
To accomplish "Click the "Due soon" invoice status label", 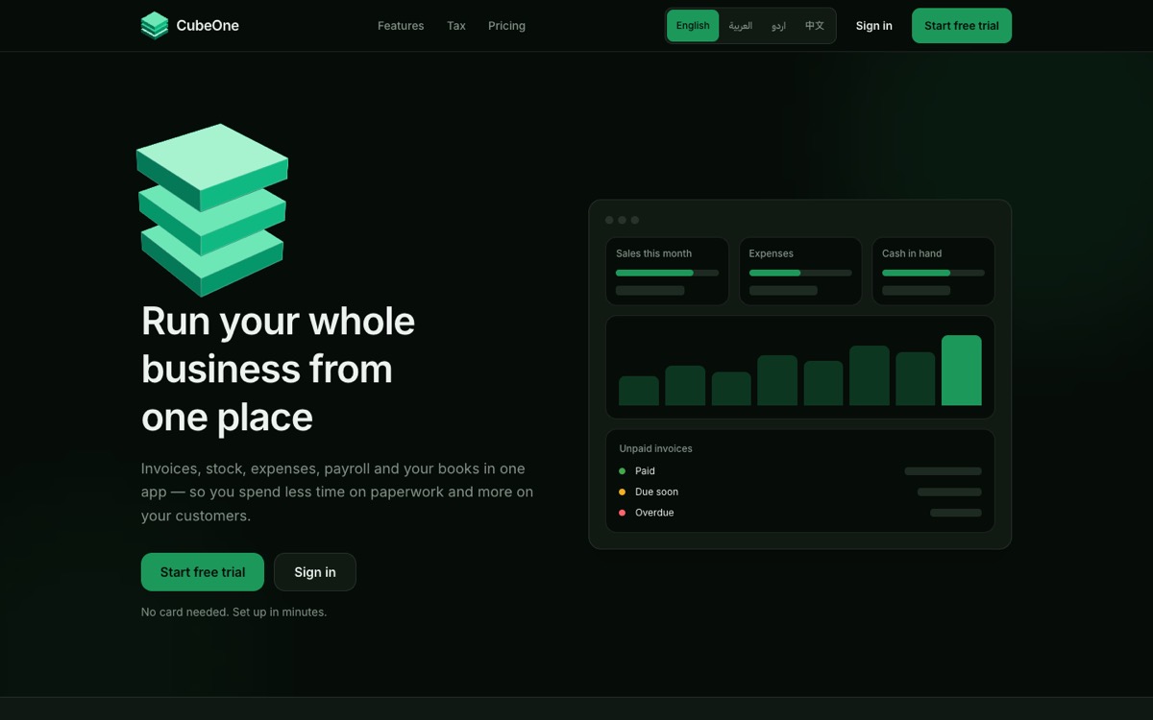I will pos(656,492).
